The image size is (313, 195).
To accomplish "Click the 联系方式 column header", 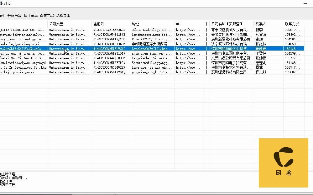I will pos(292,24).
